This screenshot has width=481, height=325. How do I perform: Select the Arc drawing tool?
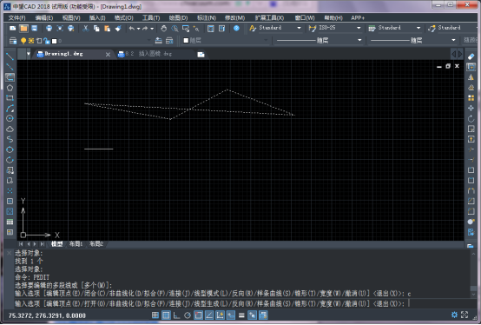pyautogui.click(x=10, y=109)
